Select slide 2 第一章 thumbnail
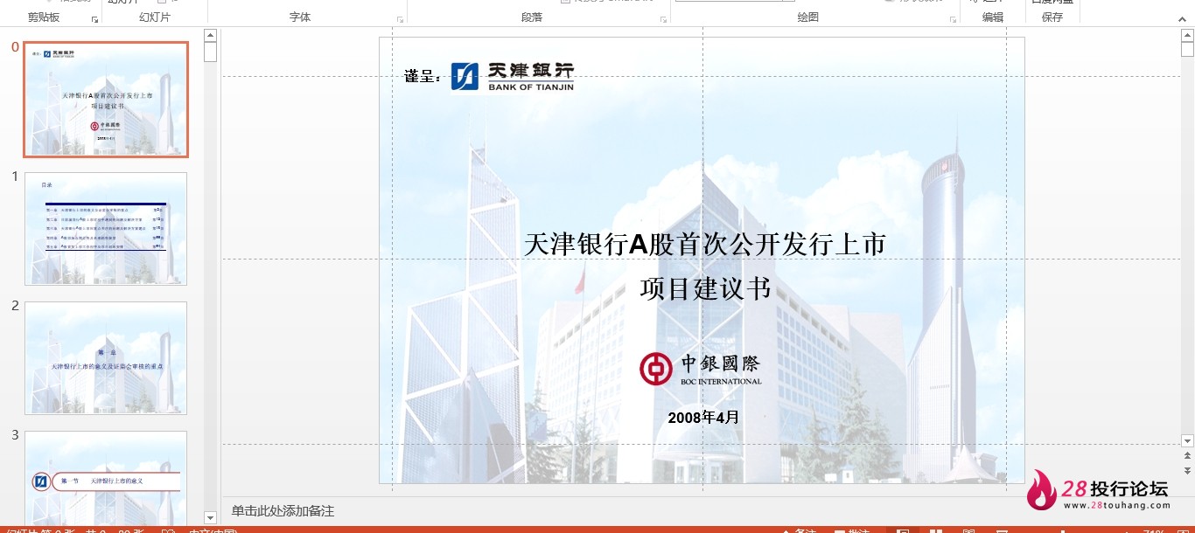The height and width of the screenshot is (533, 1195). (106, 358)
